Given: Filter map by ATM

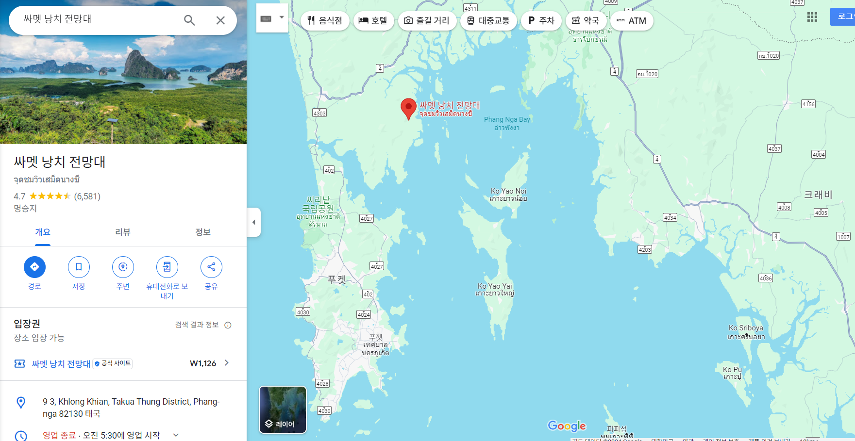Looking at the screenshot, I should coord(632,20).
